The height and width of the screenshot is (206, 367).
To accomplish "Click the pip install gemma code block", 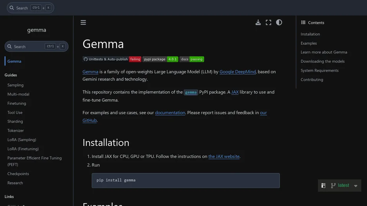I will [185, 180].
